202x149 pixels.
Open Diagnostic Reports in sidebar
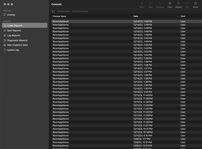pyautogui.click(x=24, y=40)
